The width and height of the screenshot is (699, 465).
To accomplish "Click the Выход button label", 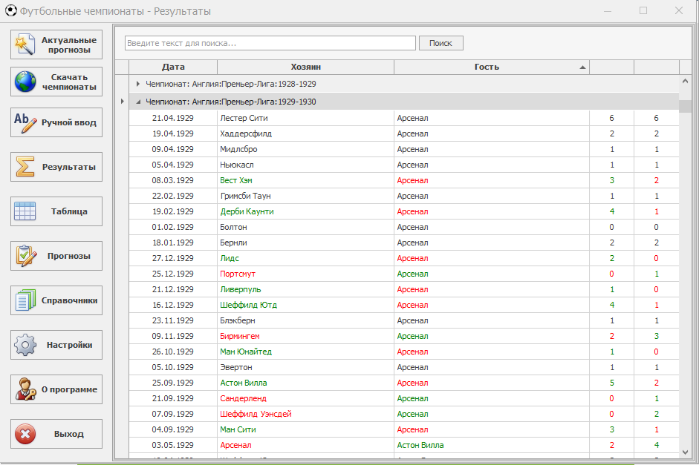I will pos(68,434).
